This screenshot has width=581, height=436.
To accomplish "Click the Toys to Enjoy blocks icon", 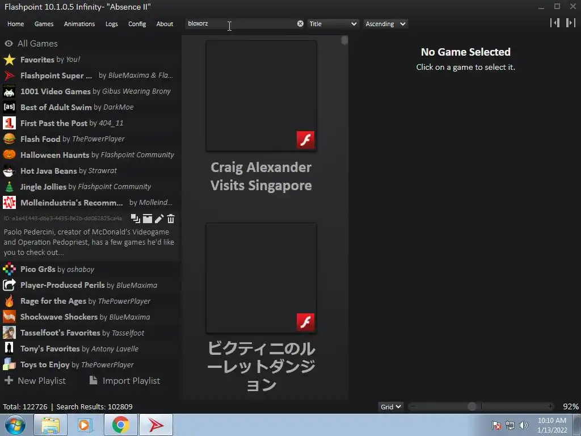I will click(9, 364).
